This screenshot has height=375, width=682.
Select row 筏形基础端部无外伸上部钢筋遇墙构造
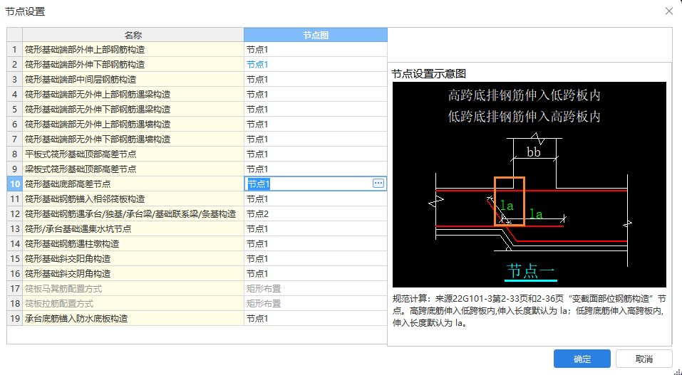click(133, 125)
